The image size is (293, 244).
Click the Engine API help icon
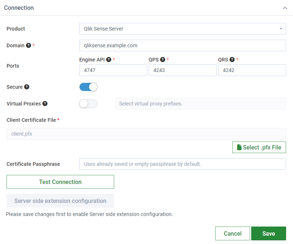(x=109, y=60)
